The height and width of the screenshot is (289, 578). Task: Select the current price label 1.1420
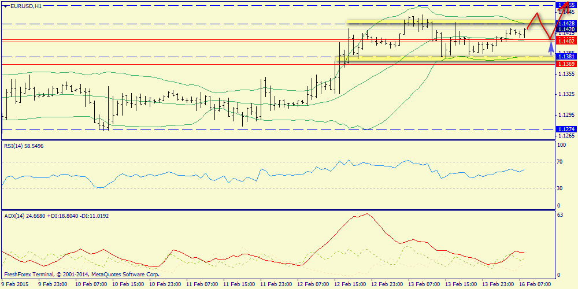coord(566,29)
